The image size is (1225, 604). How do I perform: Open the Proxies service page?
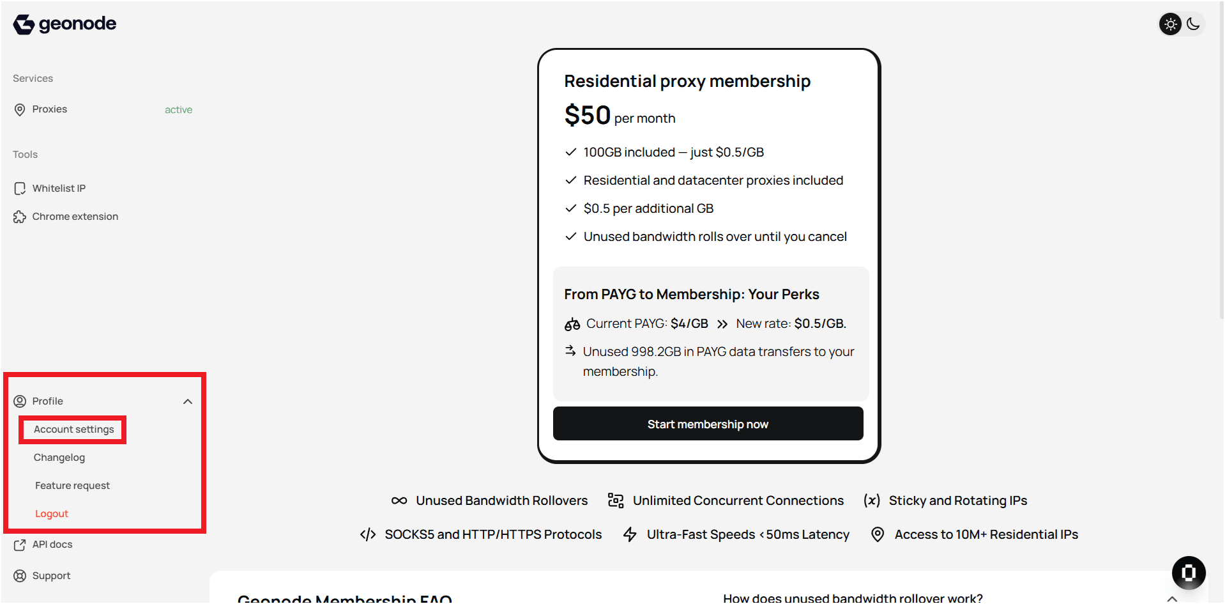(x=50, y=109)
